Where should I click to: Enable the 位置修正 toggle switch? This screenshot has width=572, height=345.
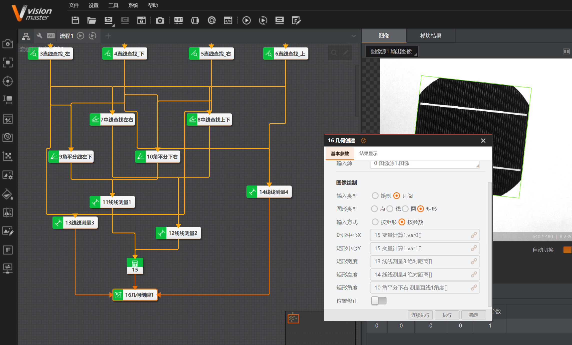tap(379, 301)
